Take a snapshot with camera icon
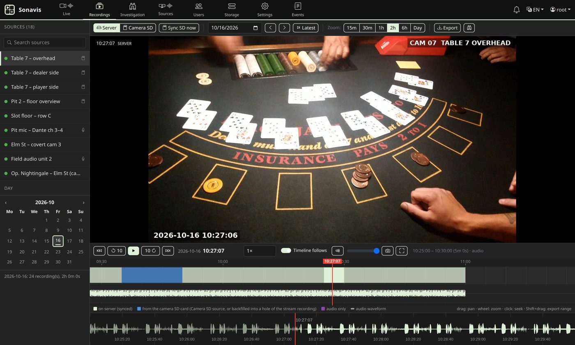The width and height of the screenshot is (575, 345). [x=387, y=251]
